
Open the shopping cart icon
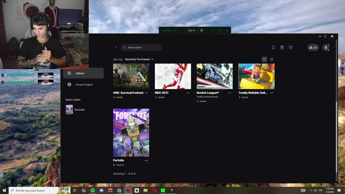291,47
